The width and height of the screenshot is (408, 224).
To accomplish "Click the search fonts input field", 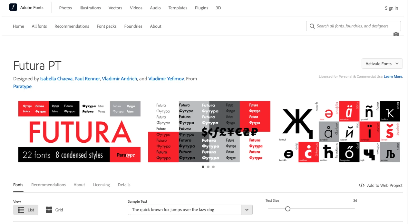I will 354,26.
